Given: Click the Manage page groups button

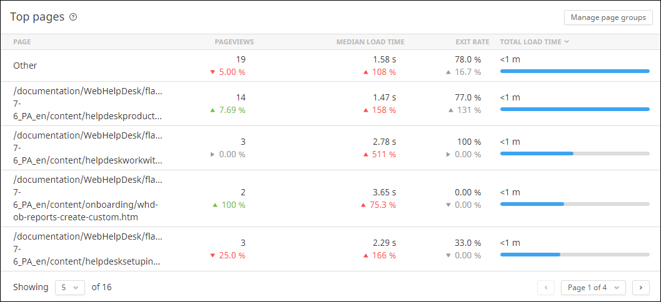Looking at the screenshot, I should 608,17.
